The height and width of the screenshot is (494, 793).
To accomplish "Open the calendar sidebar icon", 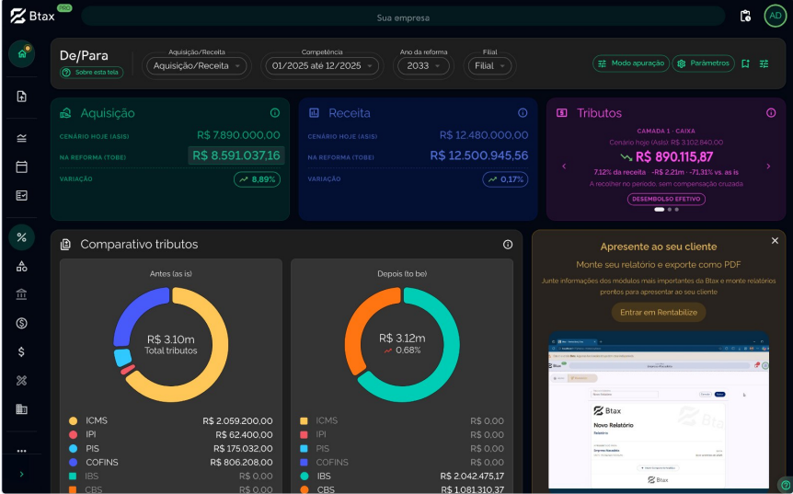I will click(22, 167).
